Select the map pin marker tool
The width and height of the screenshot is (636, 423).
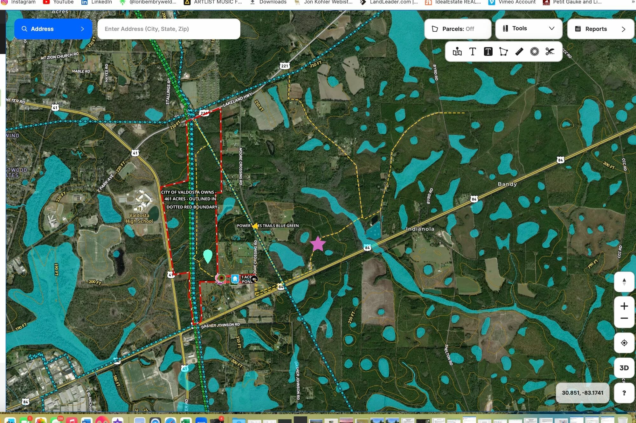click(457, 51)
